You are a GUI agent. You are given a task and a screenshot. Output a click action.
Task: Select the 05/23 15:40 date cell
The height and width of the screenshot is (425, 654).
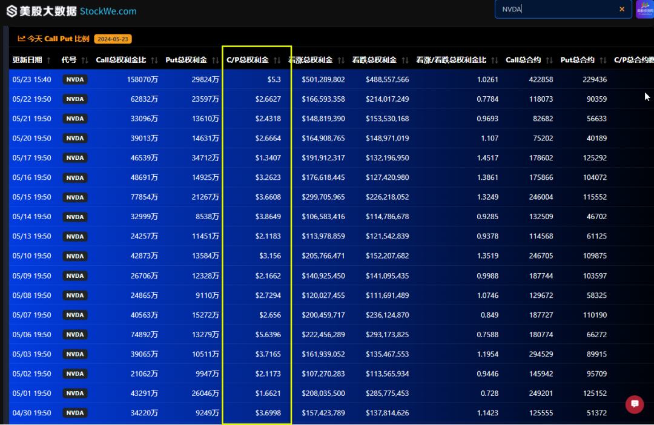point(31,79)
